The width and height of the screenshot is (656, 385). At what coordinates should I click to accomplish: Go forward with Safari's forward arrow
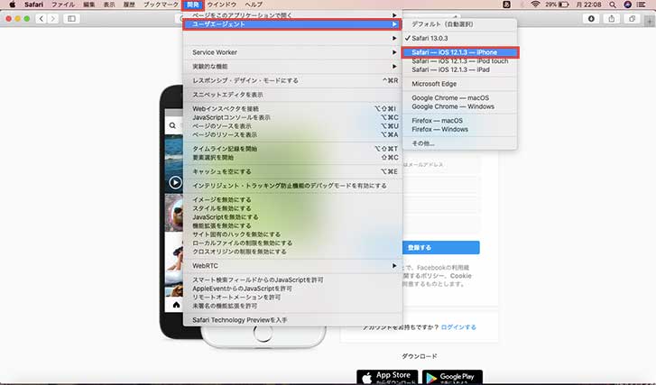(52, 18)
